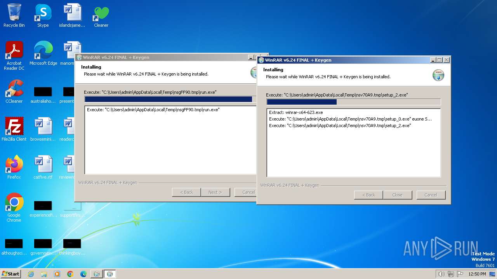Click < Back in the background installer window
497x279 pixels.
pyautogui.click(x=186, y=192)
